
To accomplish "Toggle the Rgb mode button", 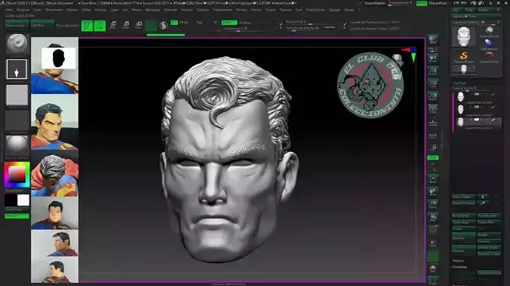I will [199, 23].
